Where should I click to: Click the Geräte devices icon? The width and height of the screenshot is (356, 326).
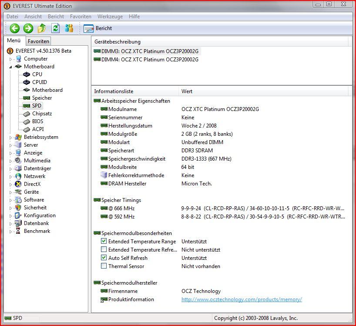[18, 192]
